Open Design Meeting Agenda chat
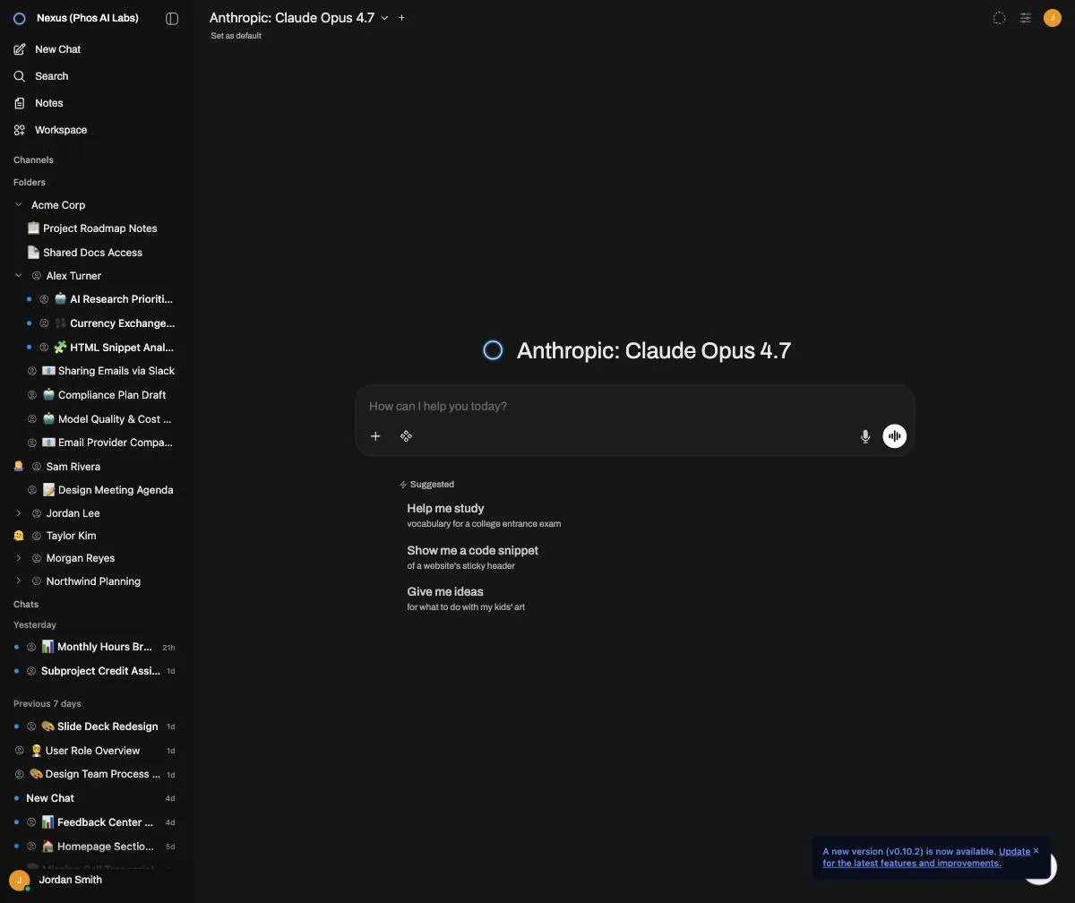The width and height of the screenshot is (1075, 903). coord(104,490)
